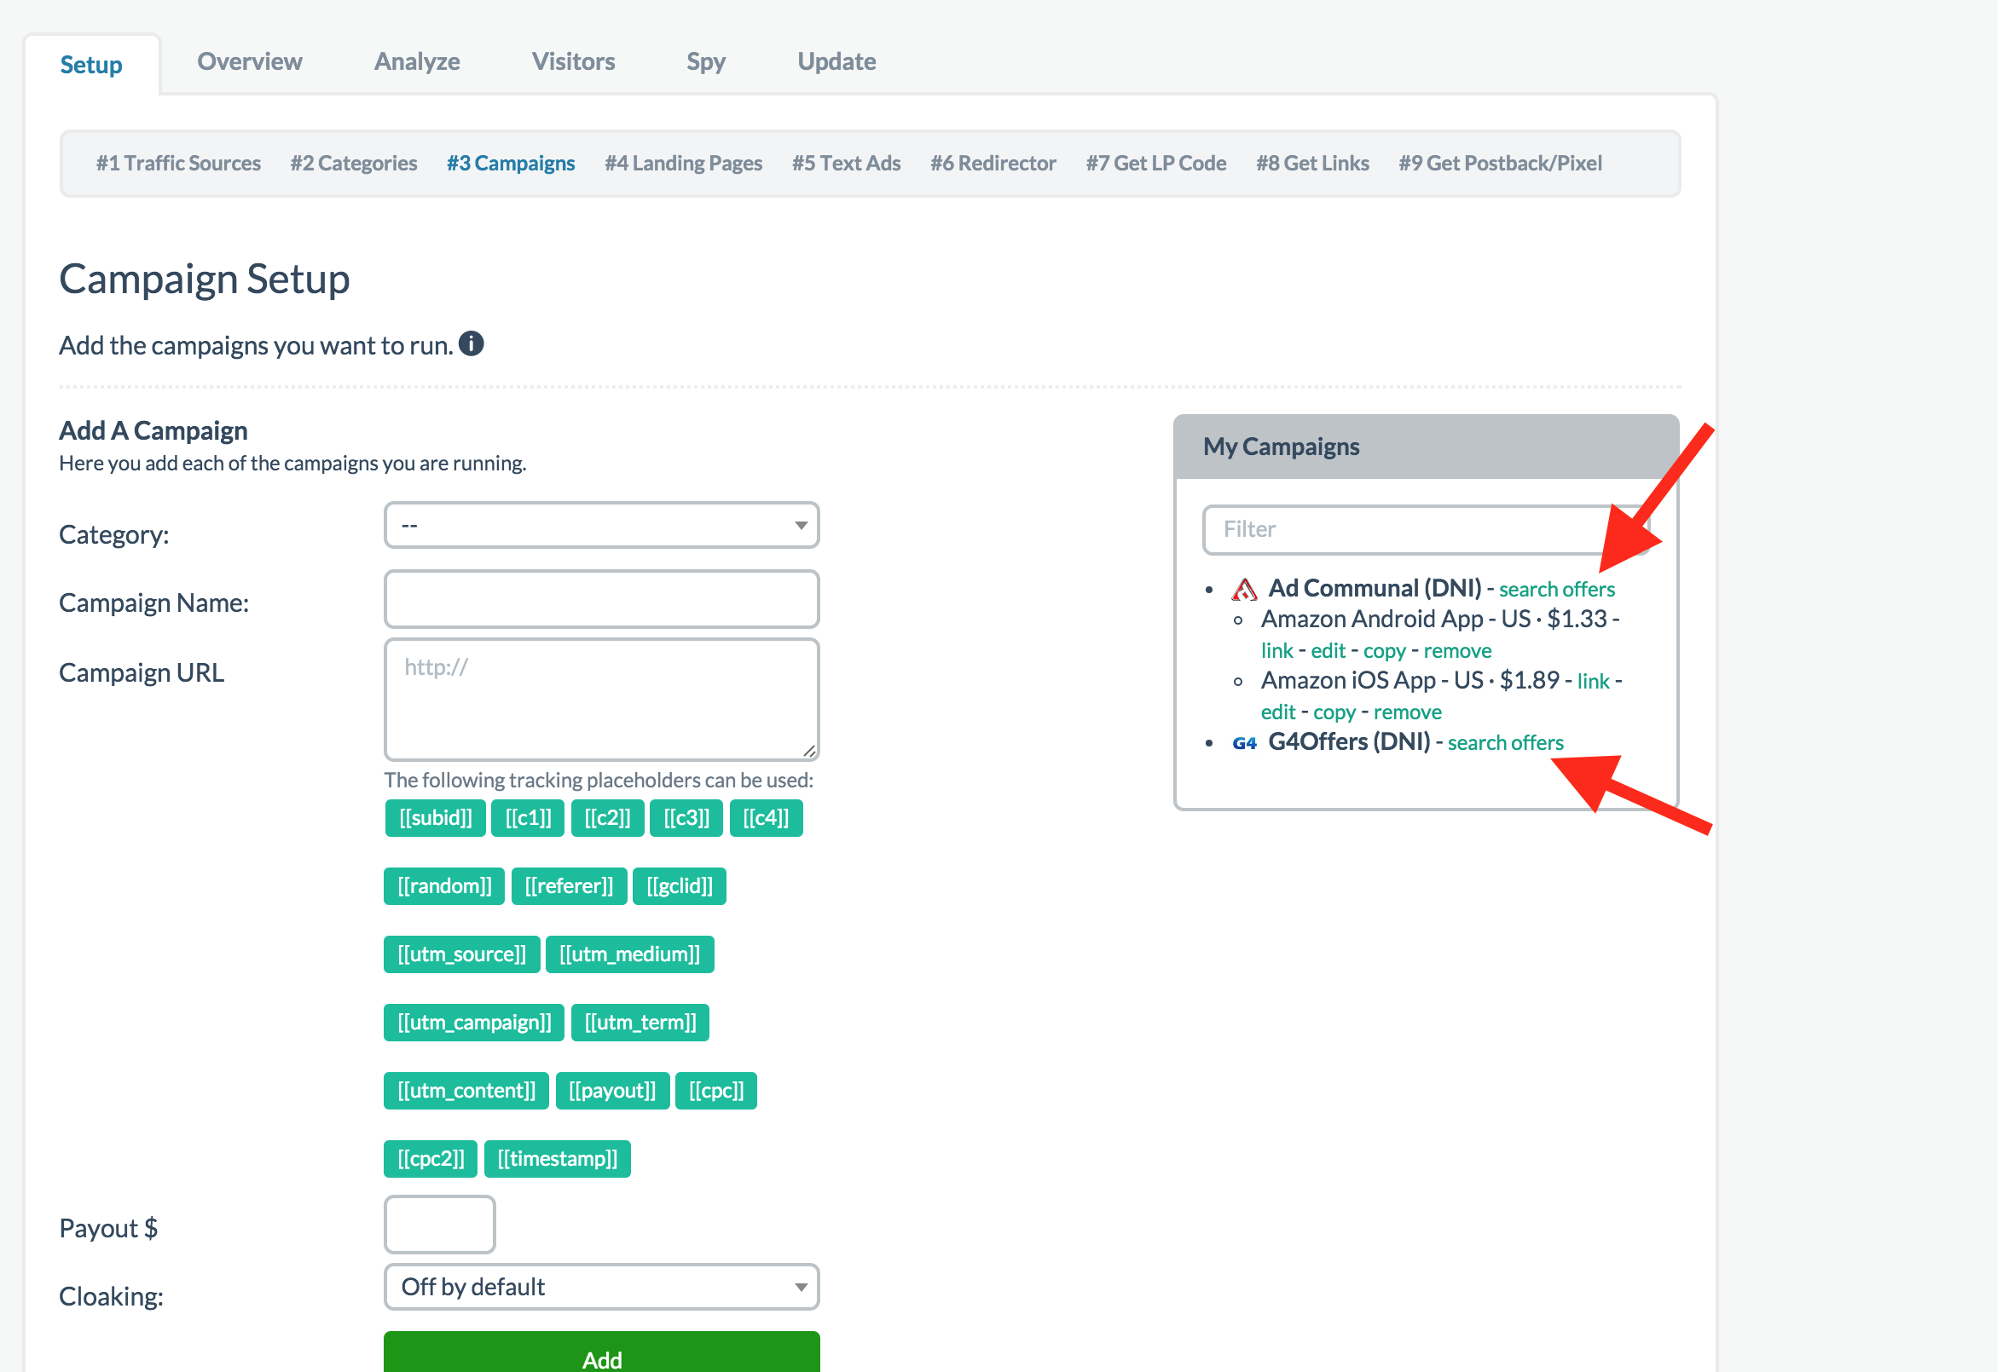Click the info icon beside campaign description
The height and width of the screenshot is (1372, 1997).
point(472,344)
